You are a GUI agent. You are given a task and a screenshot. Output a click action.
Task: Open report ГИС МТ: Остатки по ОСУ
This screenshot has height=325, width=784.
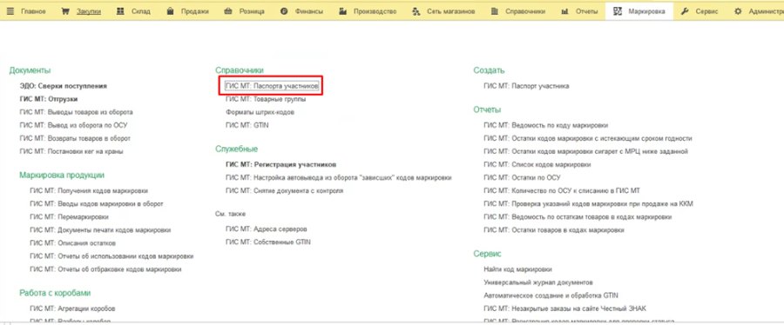(x=522, y=177)
